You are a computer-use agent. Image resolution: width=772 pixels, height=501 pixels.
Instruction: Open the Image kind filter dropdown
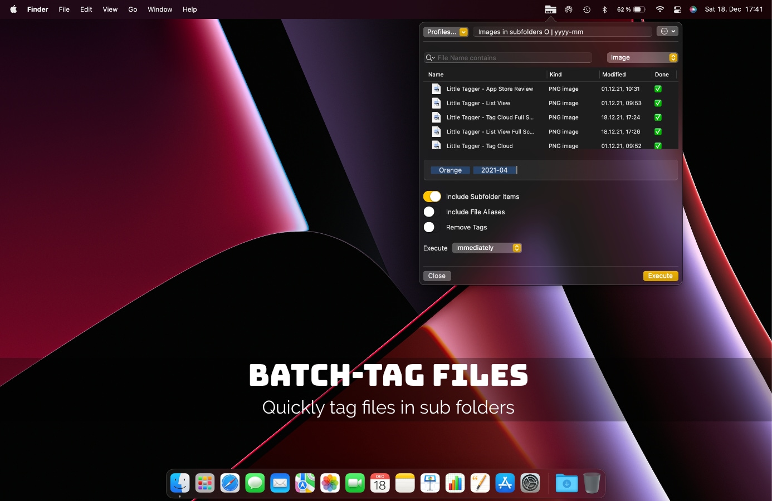click(x=642, y=57)
